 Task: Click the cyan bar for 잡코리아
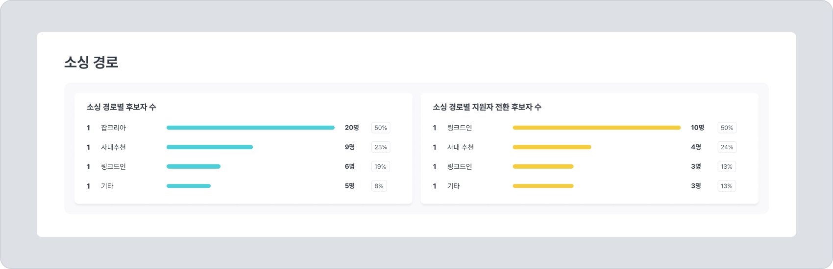250,128
